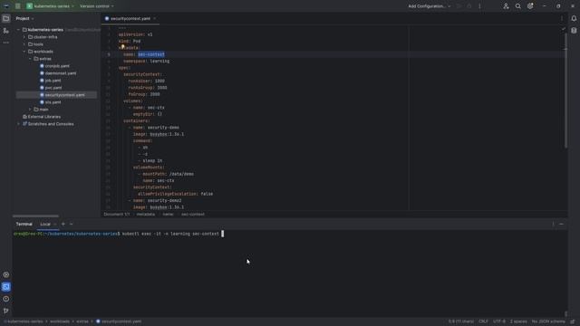Click the read-only lock status icon
Screen dimensions: 580x326
tap(573, 321)
